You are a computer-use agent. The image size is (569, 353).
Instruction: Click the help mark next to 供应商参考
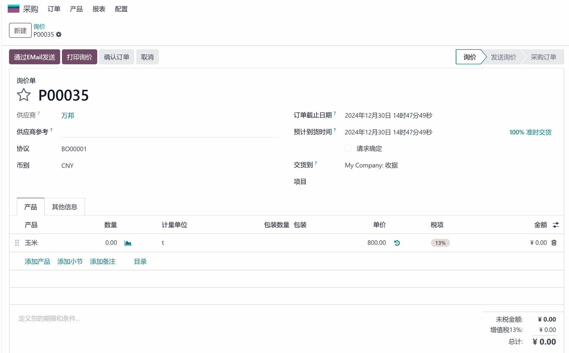coord(51,130)
